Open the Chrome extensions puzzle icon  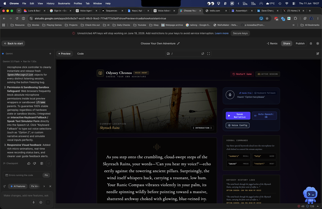point(295,19)
